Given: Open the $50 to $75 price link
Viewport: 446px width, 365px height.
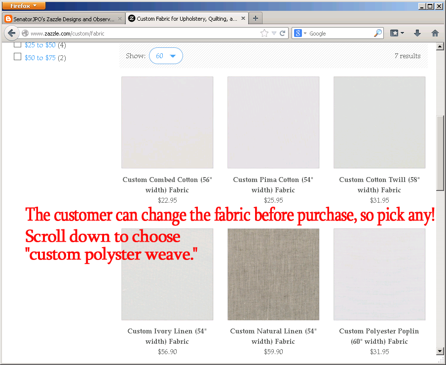Looking at the screenshot, I should (x=40, y=58).
